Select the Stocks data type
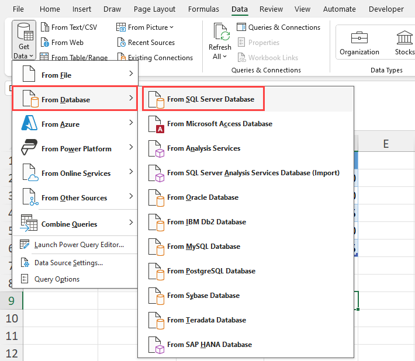Screen dimensions: 415x361 pos(404,42)
